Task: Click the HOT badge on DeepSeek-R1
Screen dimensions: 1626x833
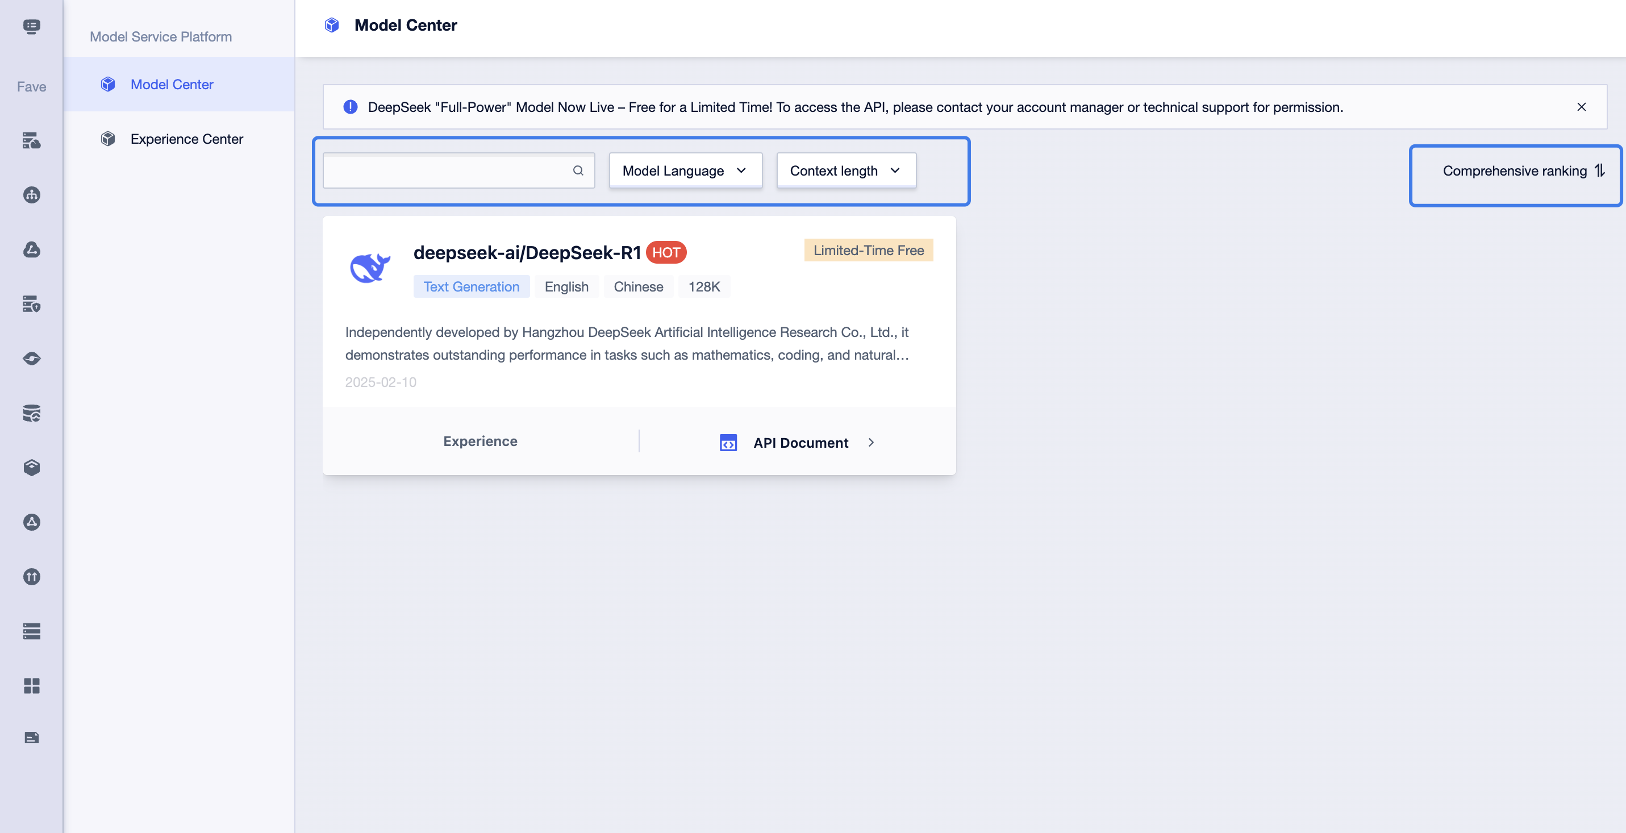Action: click(x=666, y=252)
